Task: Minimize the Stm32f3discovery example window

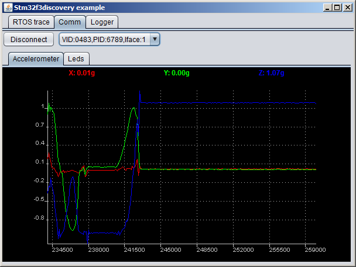Action: [327, 8]
